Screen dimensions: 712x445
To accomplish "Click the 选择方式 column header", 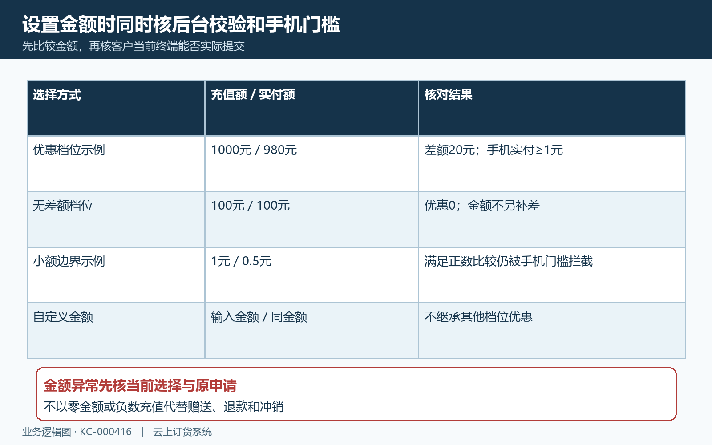I will coord(57,94).
